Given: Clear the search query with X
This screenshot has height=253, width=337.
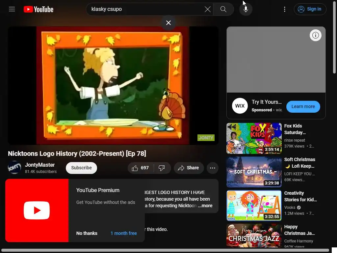Looking at the screenshot, I should 207,9.
